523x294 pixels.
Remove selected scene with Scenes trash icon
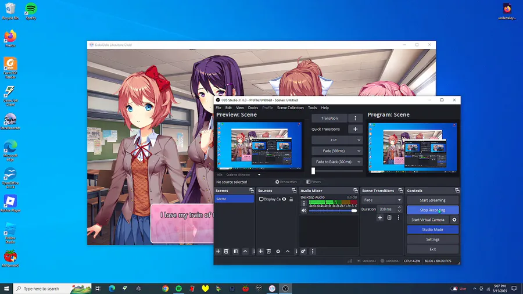pos(226,252)
